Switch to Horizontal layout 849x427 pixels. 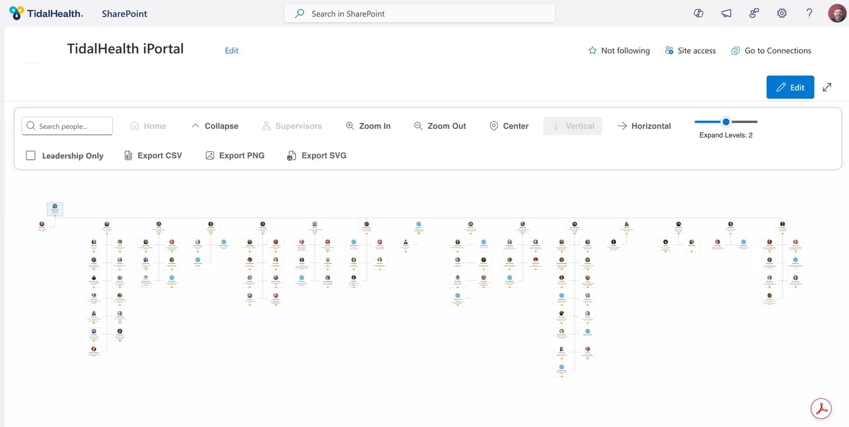pyautogui.click(x=644, y=126)
